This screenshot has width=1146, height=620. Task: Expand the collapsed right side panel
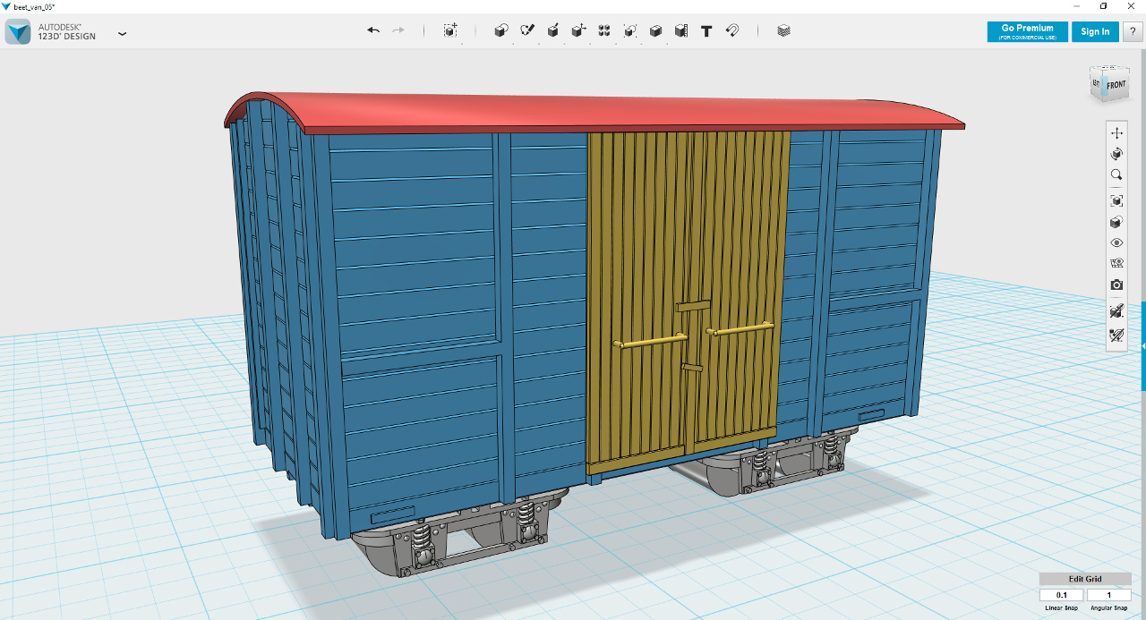(1143, 346)
